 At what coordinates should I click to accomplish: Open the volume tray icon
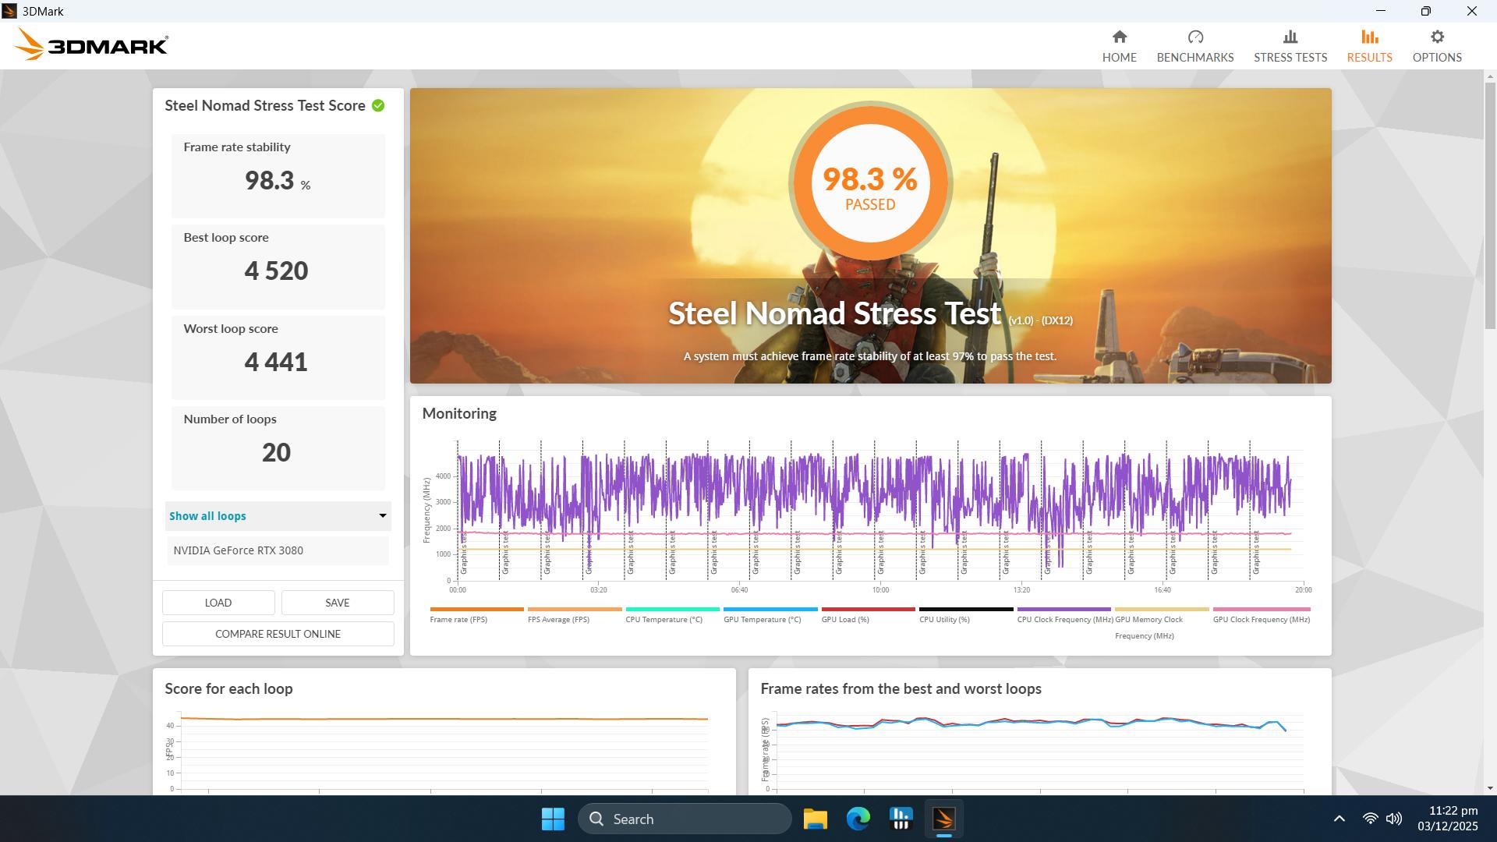click(x=1394, y=819)
